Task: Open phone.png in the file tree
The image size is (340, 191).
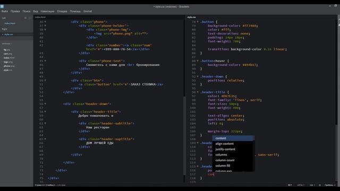Action: coord(9,66)
